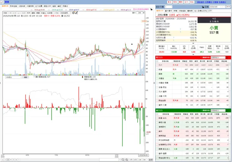Screen dimensions: 232x162
Task: Expand the arrow below the statistics summary box
Action: click(193, 43)
